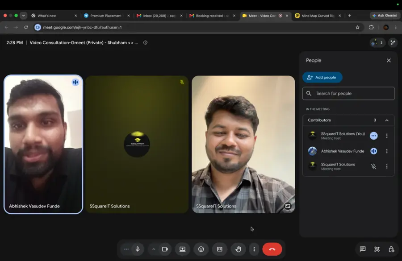Click the participant count icon at top right
Screen dimensions: 402x261
377,42
